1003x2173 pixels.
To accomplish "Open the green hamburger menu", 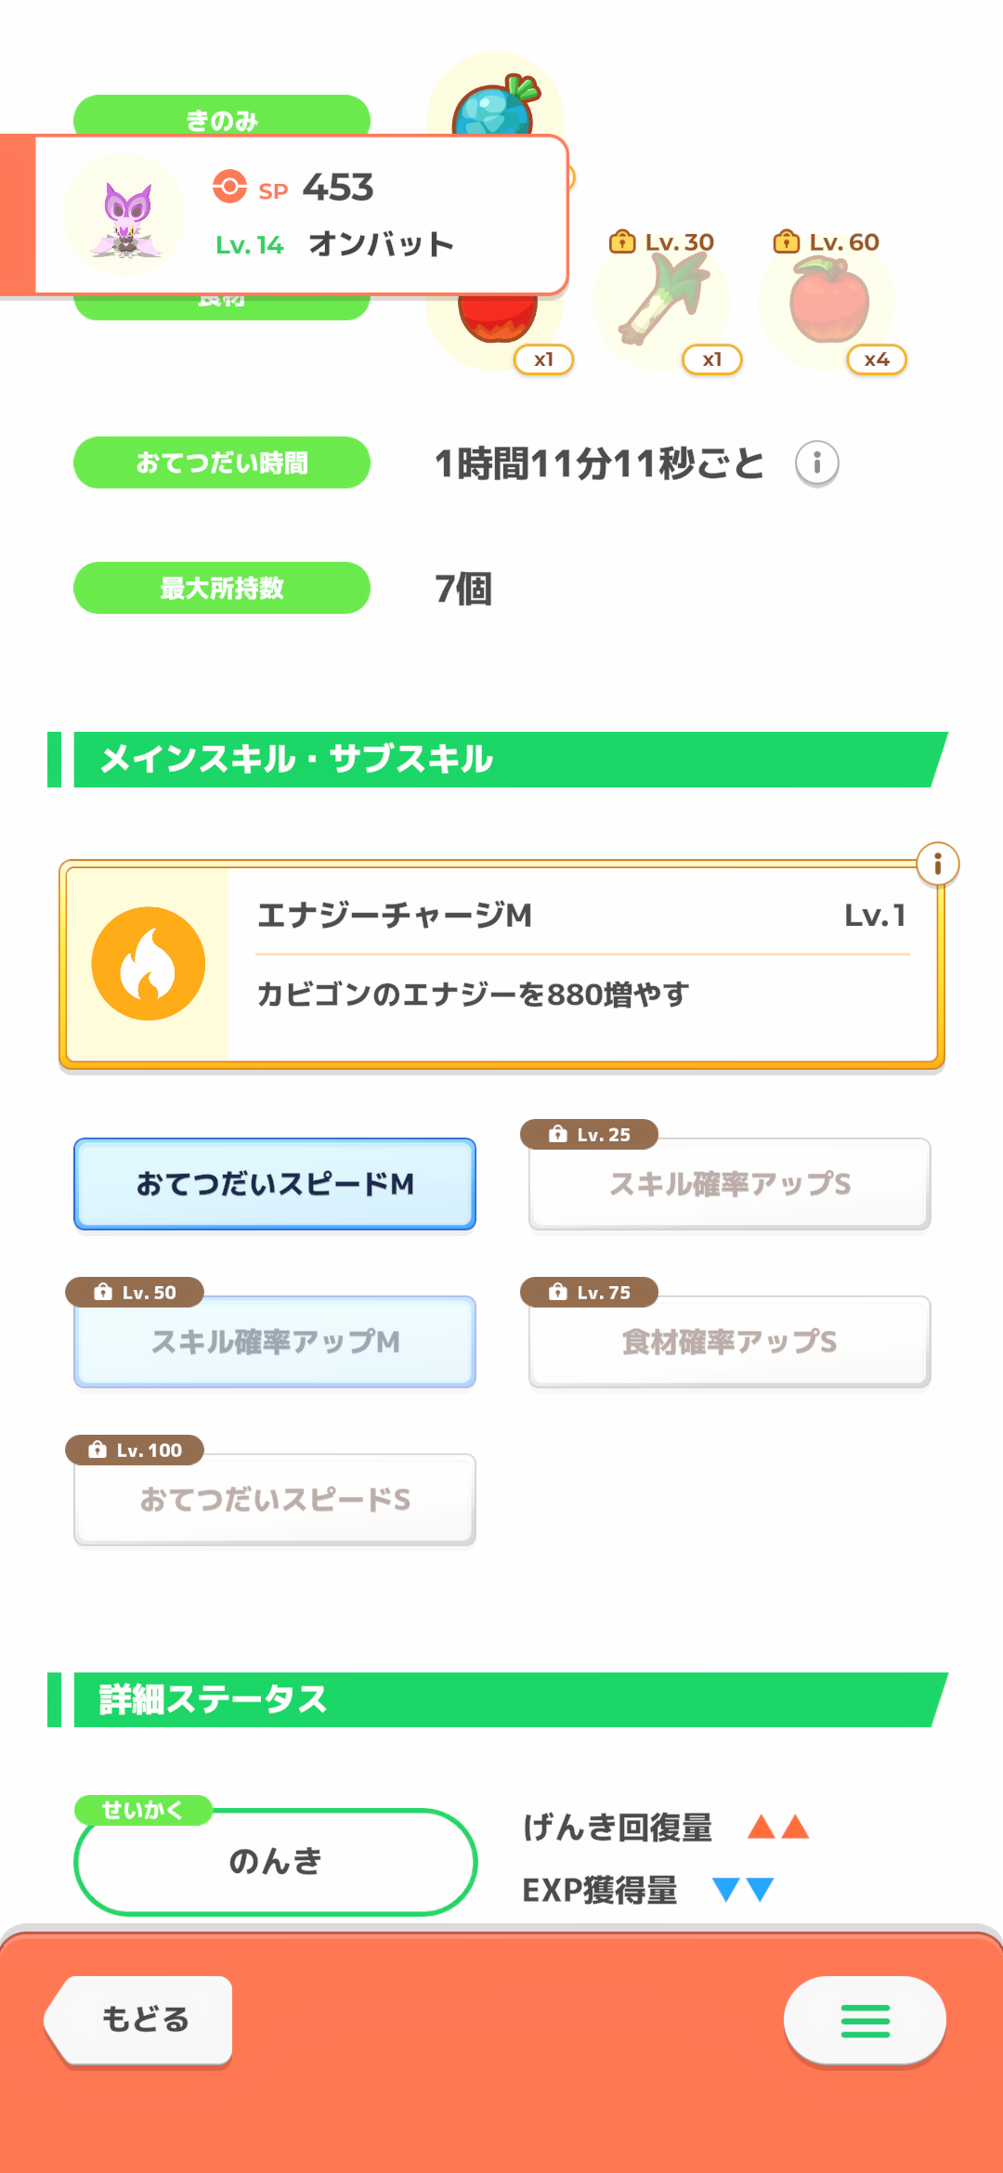I will 865,2021.
